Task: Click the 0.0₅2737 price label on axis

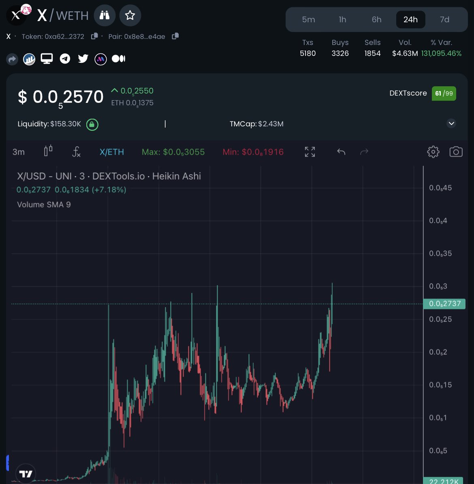Action: (444, 304)
